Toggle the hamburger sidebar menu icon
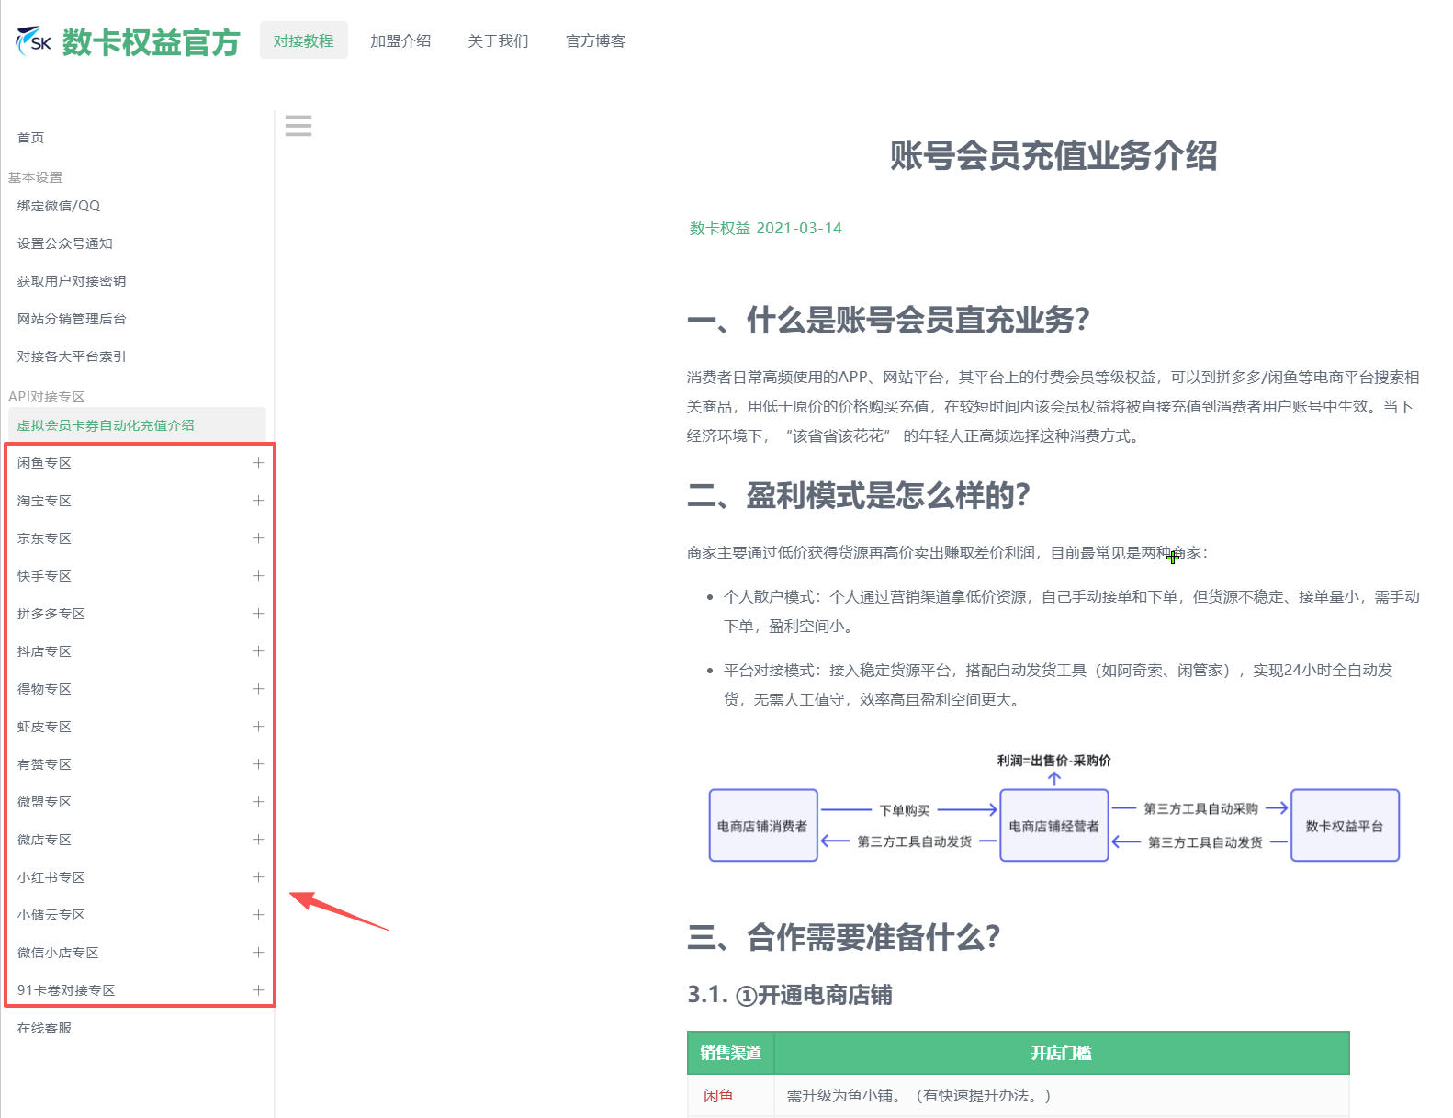 pyautogui.click(x=298, y=126)
